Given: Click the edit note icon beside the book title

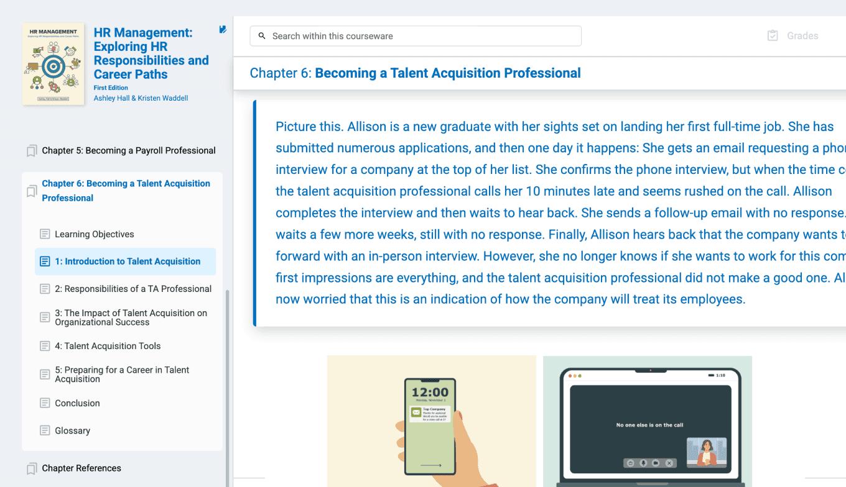Looking at the screenshot, I should [x=223, y=29].
